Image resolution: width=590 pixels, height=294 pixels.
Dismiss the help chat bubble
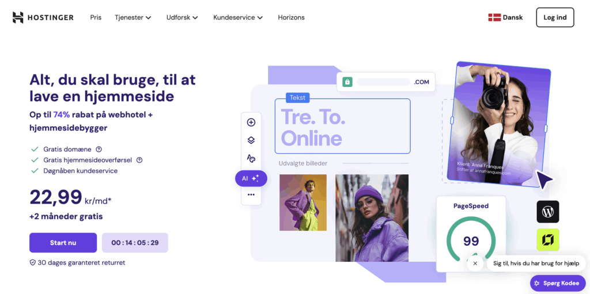click(475, 263)
